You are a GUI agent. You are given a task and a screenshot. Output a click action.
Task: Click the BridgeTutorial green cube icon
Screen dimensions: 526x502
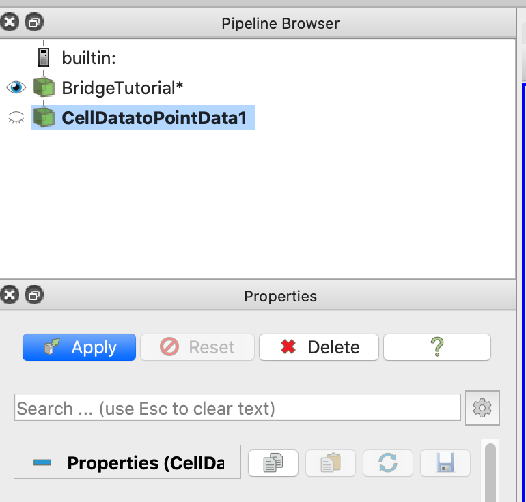(44, 87)
